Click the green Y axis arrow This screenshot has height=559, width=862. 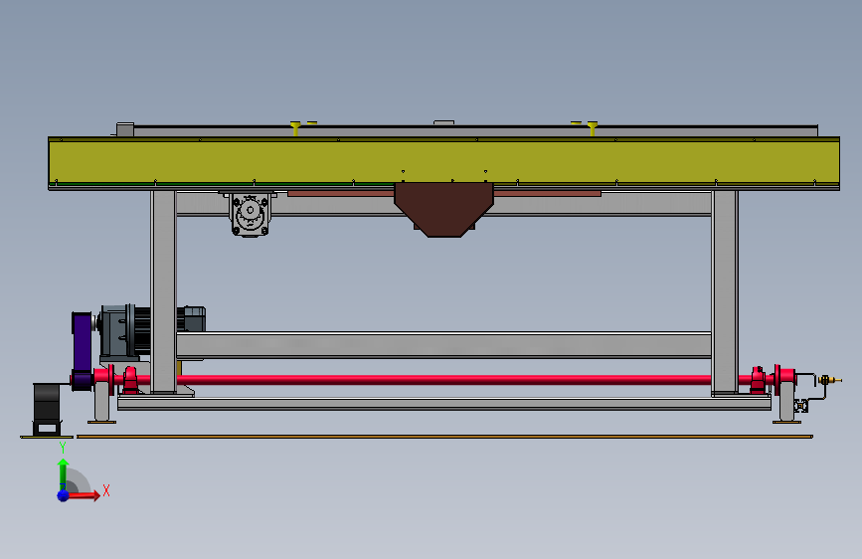coord(64,473)
